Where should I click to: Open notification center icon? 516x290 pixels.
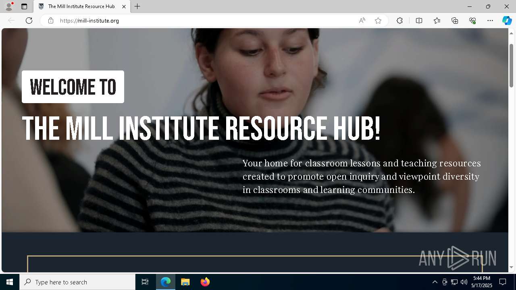503,282
